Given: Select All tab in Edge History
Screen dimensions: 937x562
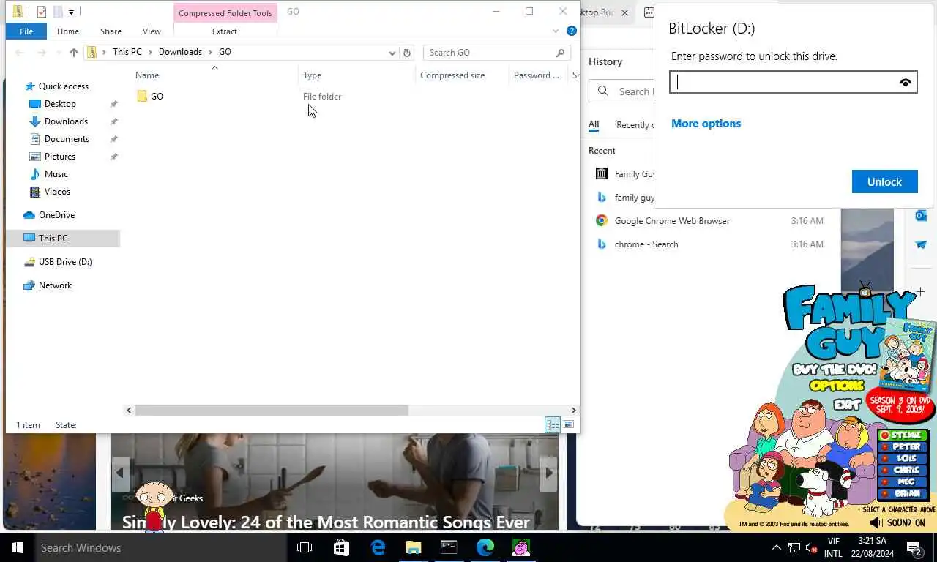Looking at the screenshot, I should [594, 125].
